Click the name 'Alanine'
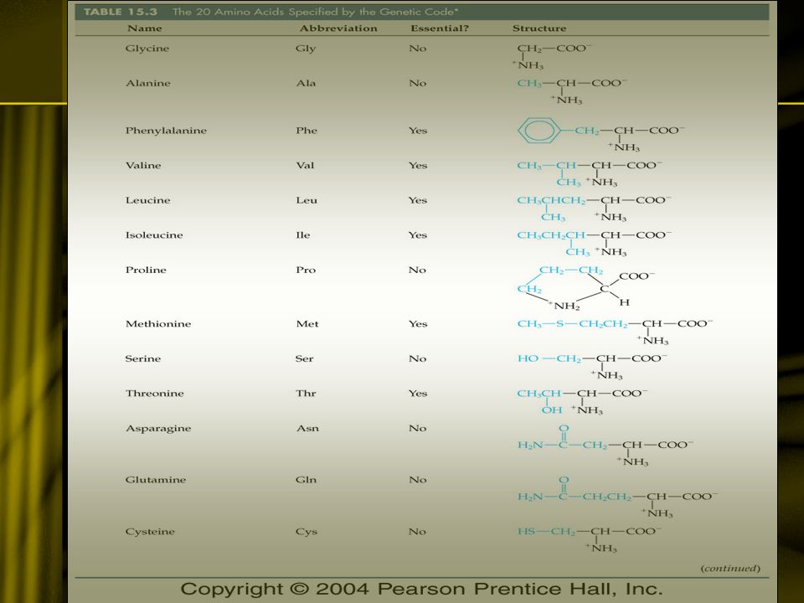Screen dimensions: 804x603 coord(148,83)
